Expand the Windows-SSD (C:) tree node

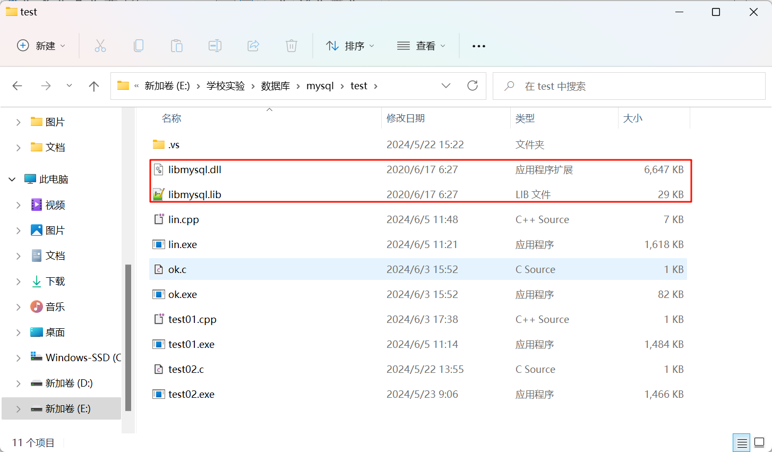coord(19,357)
